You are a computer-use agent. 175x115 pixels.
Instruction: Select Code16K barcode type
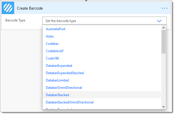[x=53, y=58]
